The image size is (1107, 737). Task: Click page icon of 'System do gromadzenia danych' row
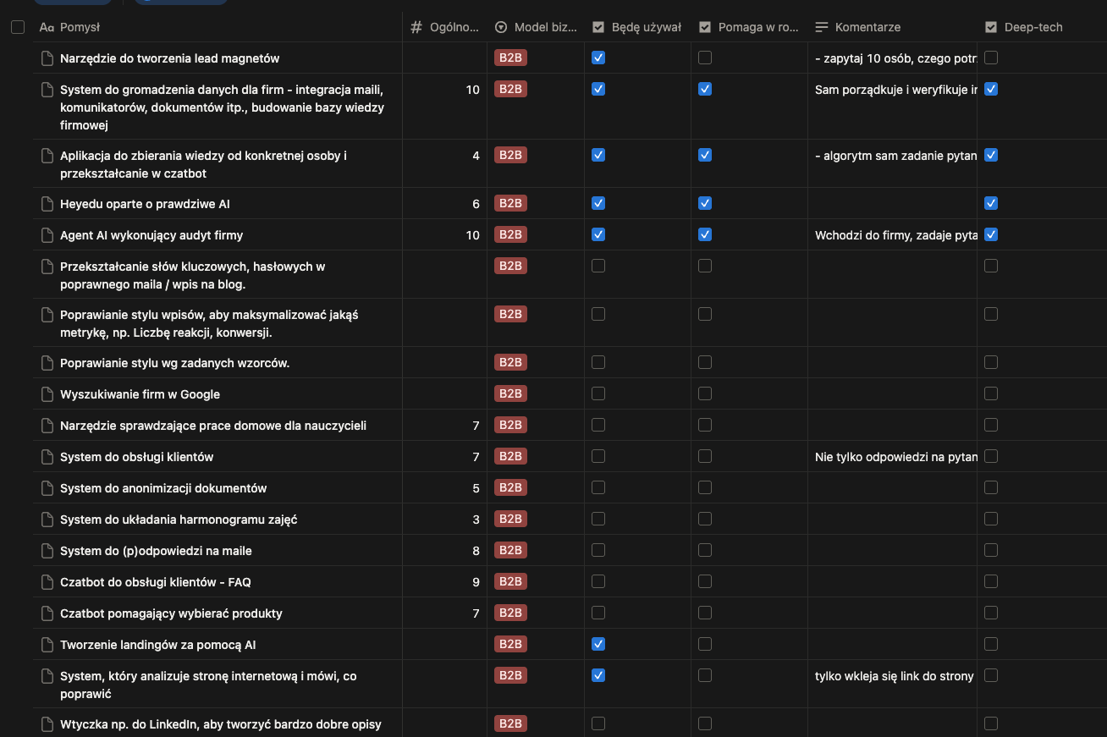48,90
